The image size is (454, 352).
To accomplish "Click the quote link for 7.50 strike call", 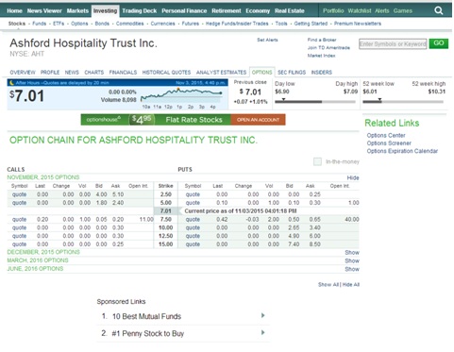I will point(19,219).
